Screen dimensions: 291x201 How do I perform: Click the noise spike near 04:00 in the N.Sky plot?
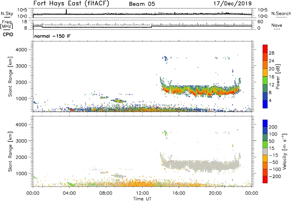coord(66,12)
